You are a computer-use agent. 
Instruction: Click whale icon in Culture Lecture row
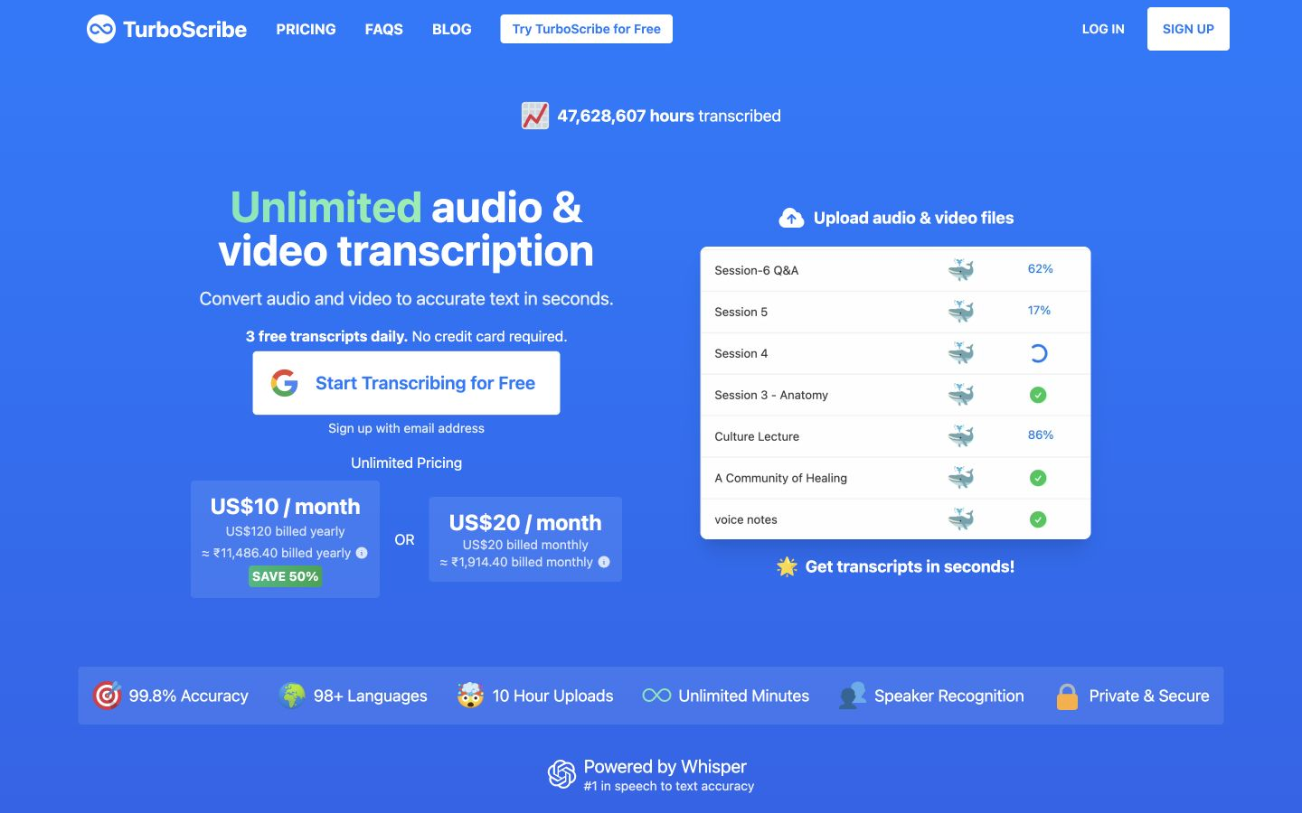click(x=960, y=435)
